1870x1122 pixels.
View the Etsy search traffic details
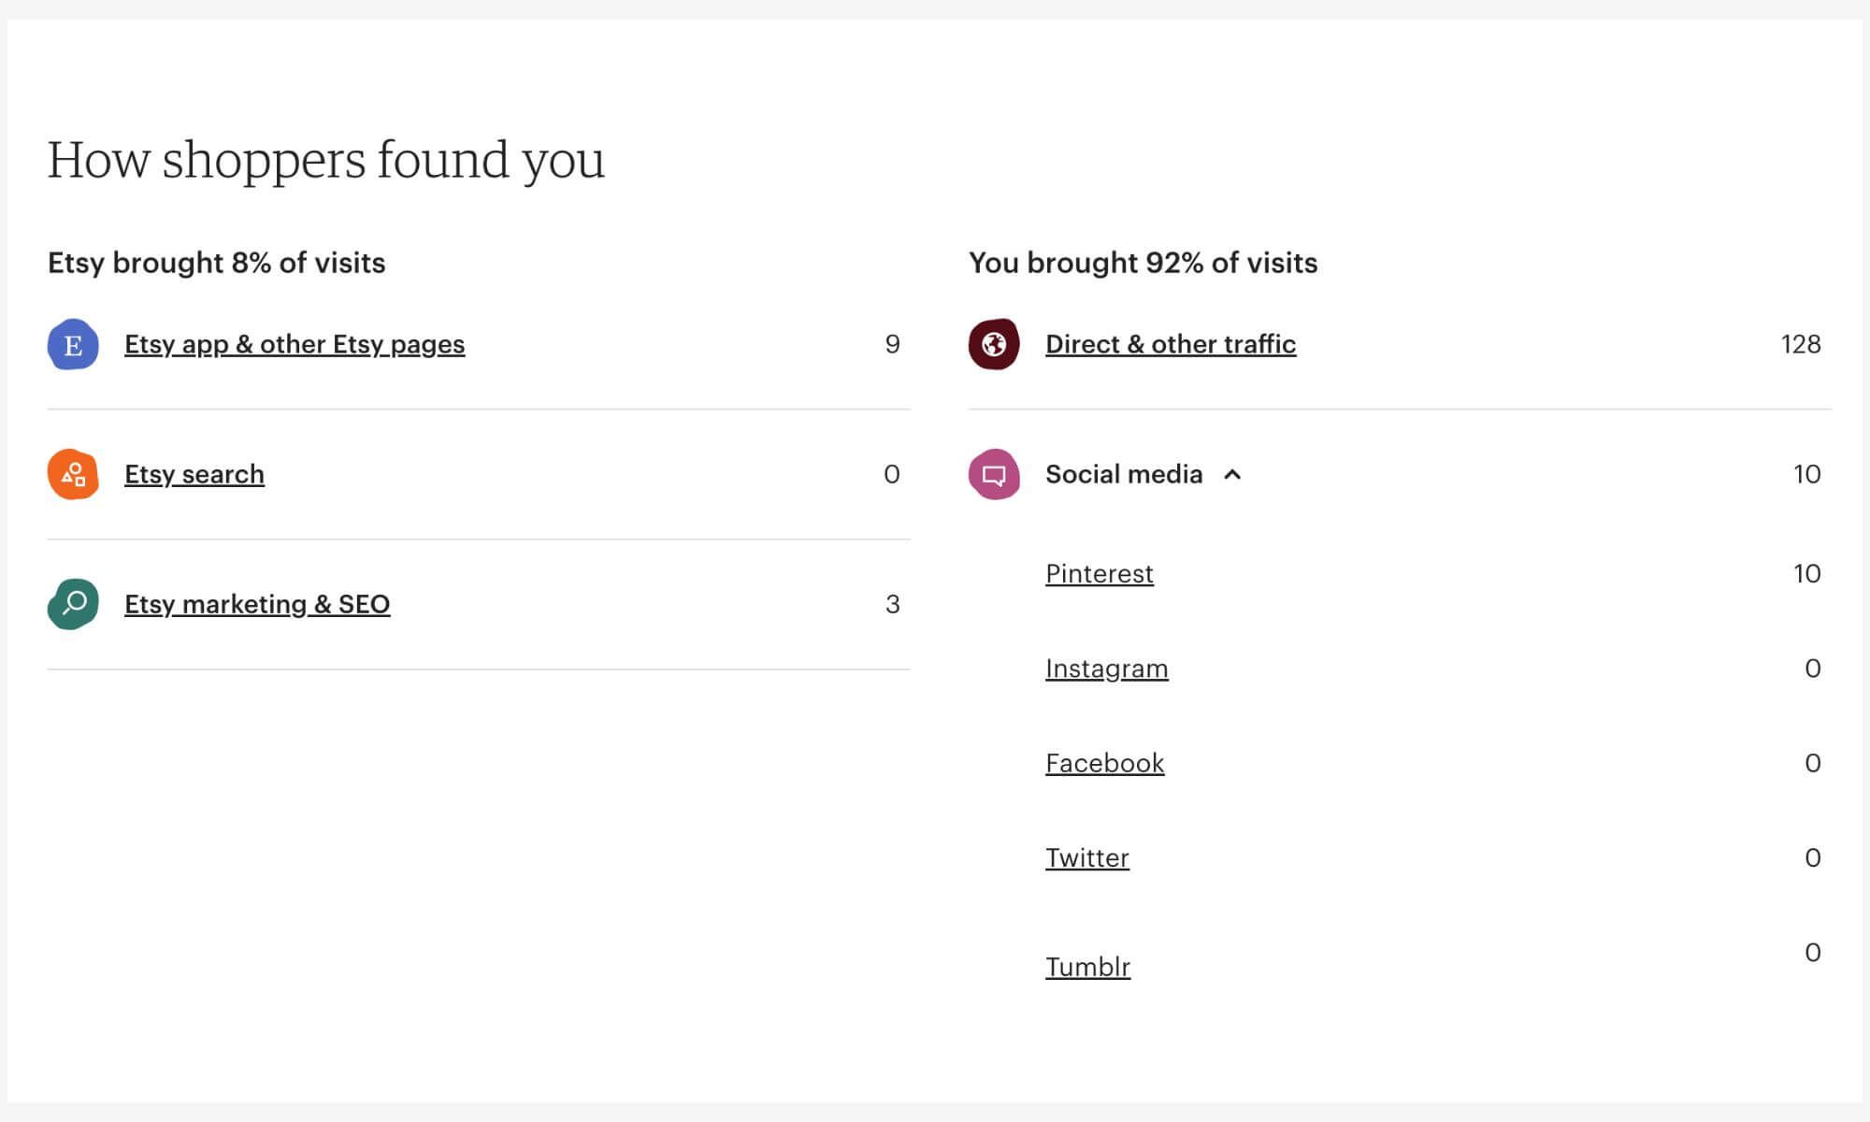point(194,474)
